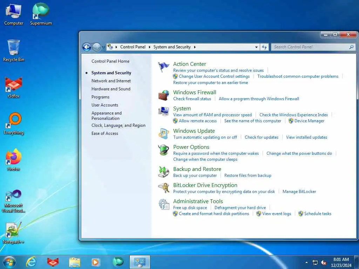
Task: Click Restore files from backup link
Action: pyautogui.click(x=248, y=175)
